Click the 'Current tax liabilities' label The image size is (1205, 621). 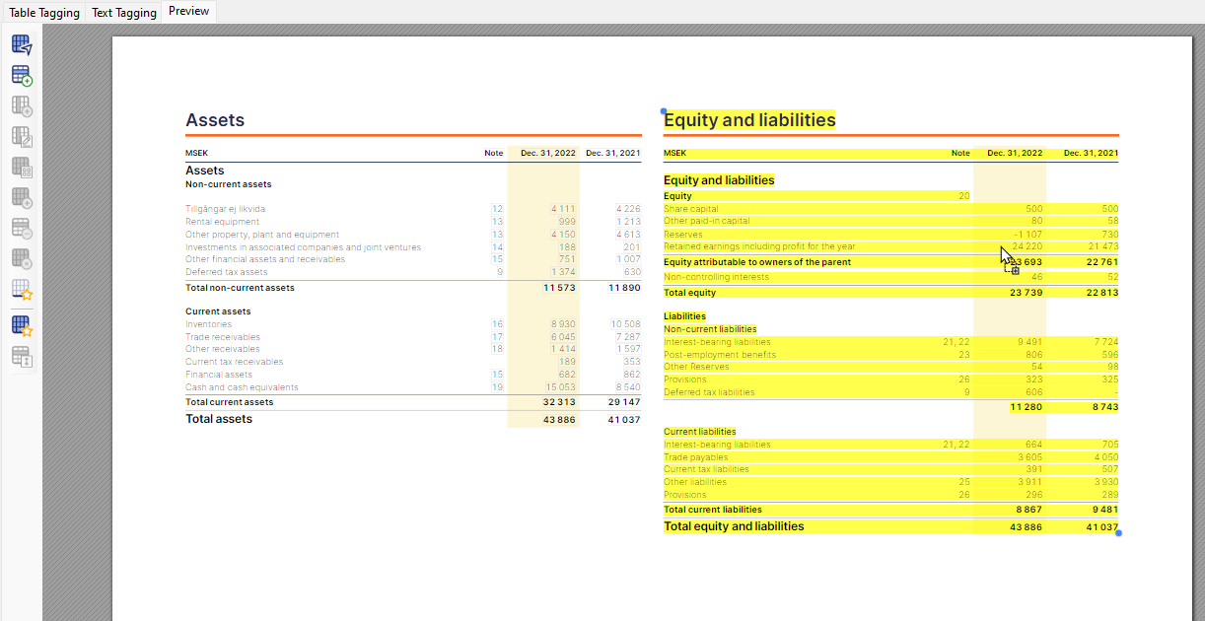706,469
